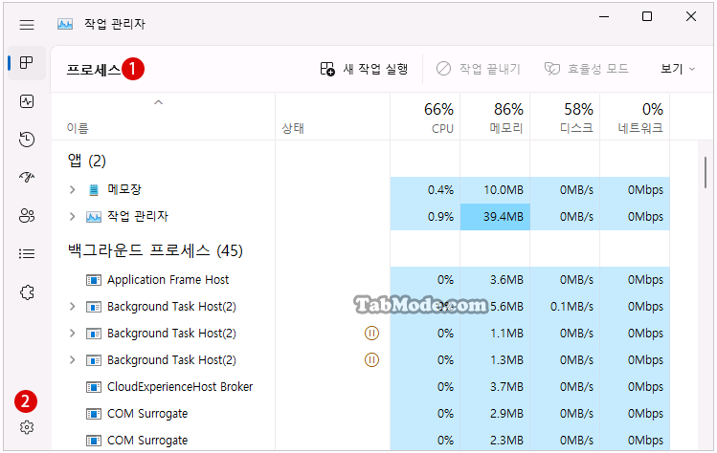Click the 메모장 notepad icon
The width and height of the screenshot is (717, 453).
(94, 190)
